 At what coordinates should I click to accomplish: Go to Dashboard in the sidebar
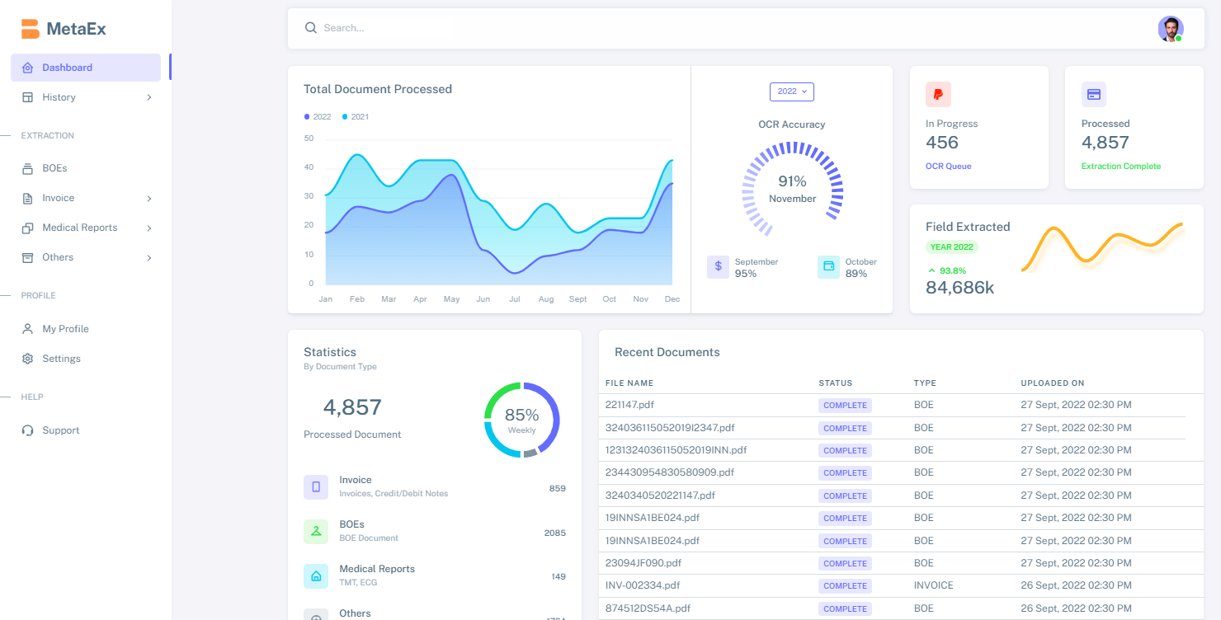pos(86,68)
